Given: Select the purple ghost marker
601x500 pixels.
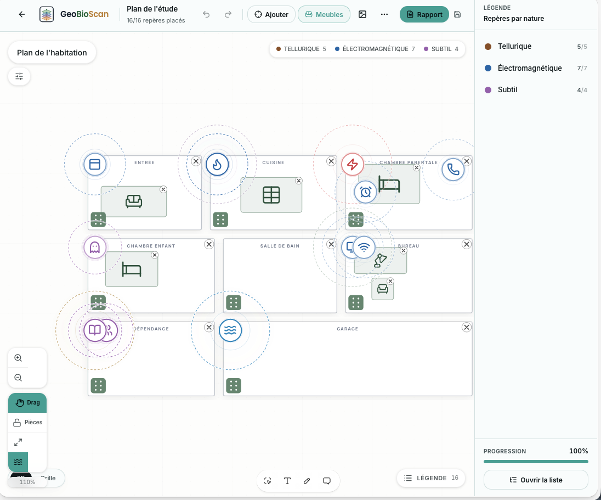Looking at the screenshot, I should click(95, 248).
